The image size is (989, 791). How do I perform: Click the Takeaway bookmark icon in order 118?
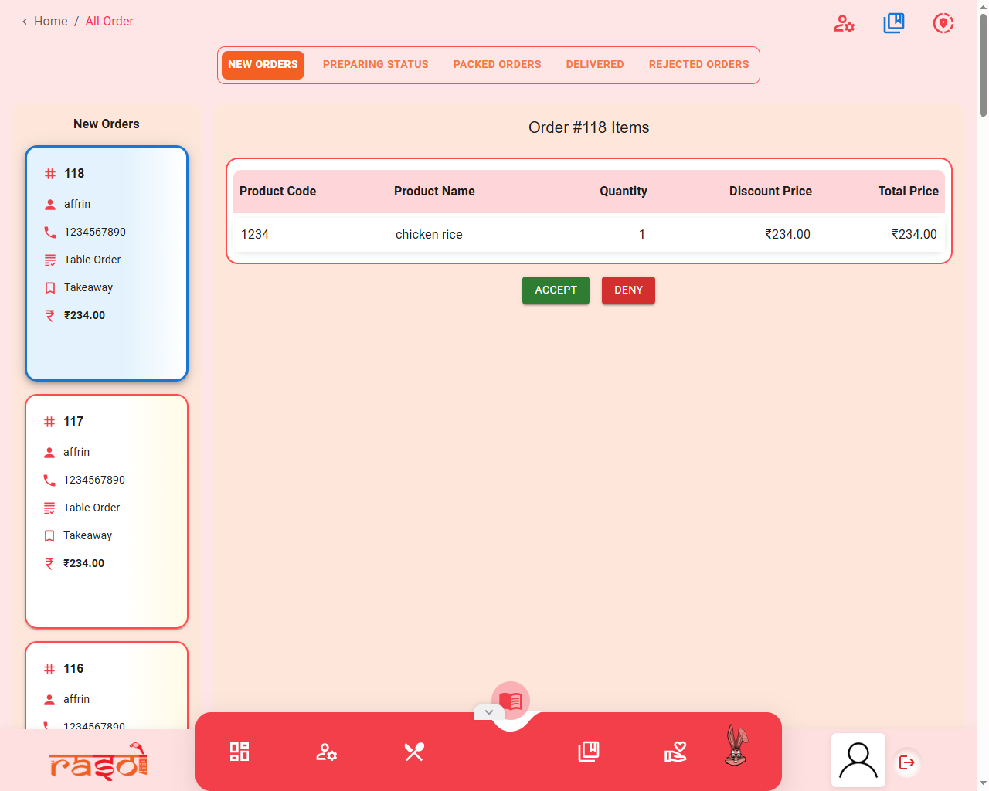click(50, 288)
